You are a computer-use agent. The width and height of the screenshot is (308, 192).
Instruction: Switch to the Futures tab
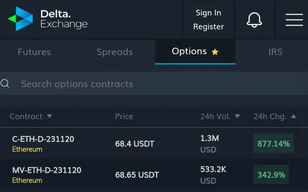click(x=34, y=52)
